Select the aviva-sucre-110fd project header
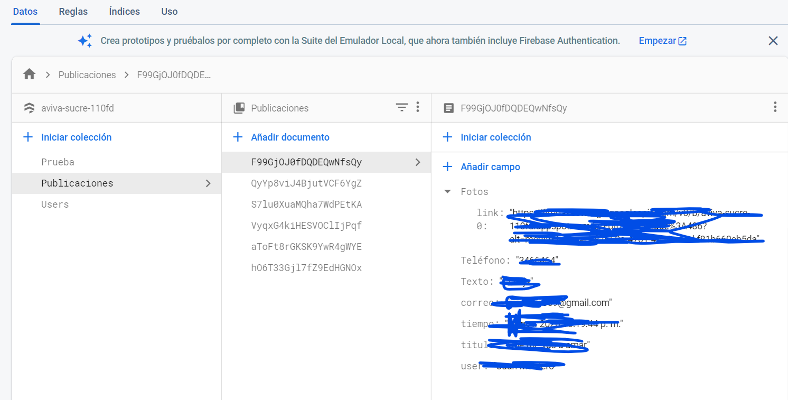788x400 pixels. (78, 108)
